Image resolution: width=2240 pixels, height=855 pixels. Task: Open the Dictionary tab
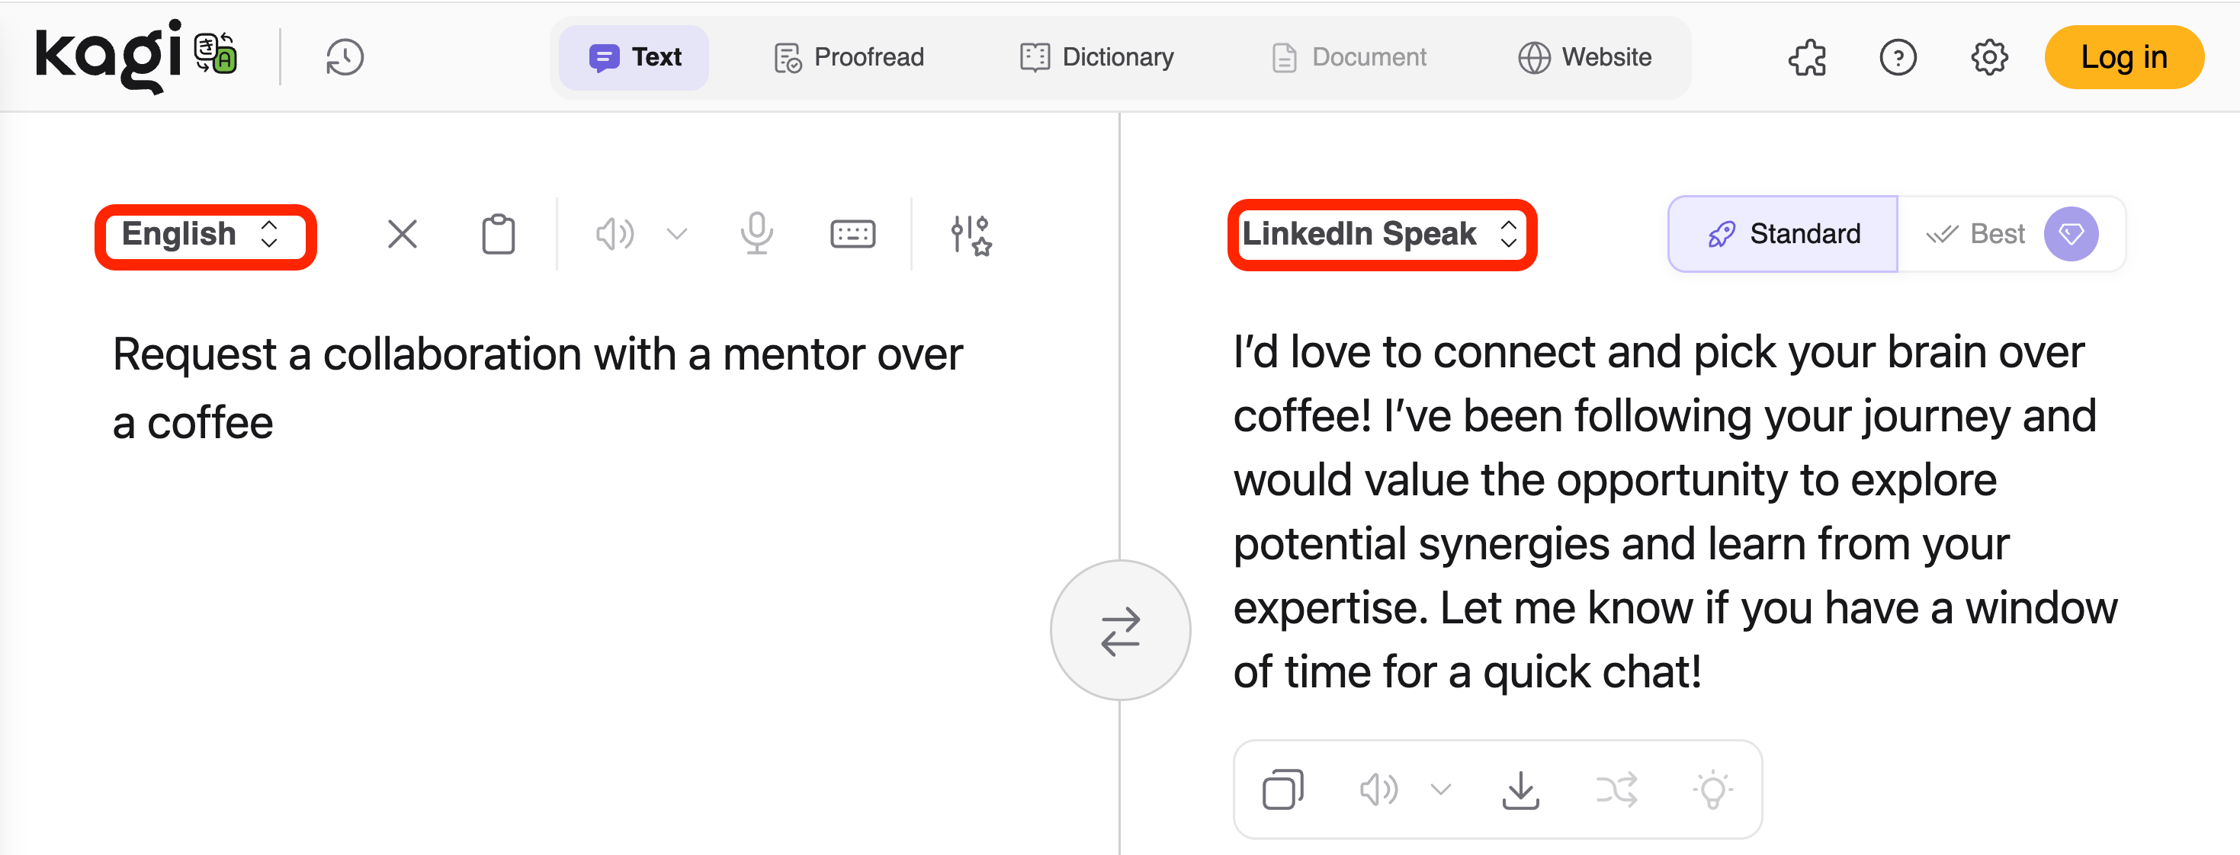point(1096,57)
